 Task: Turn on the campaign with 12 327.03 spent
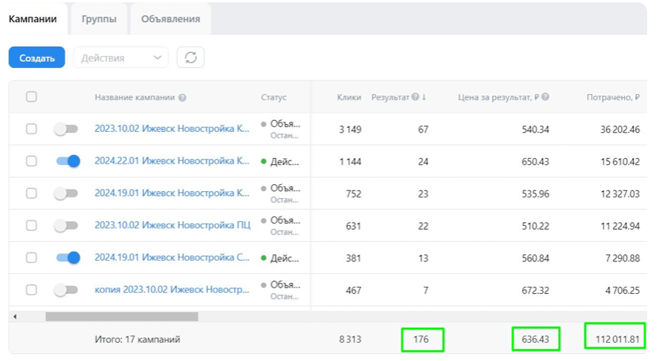pos(66,194)
